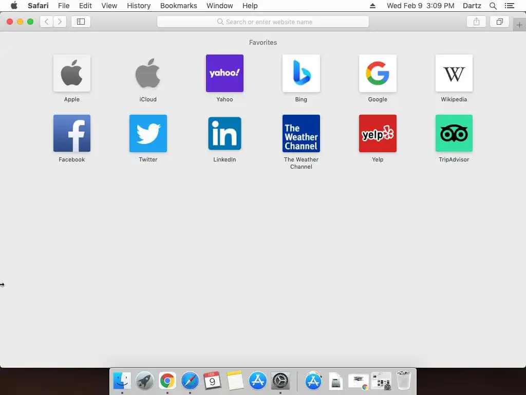Open the Dartz user menu

pos(472,6)
